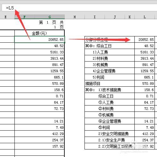Click the 2)安全文明措施费 label cell
Image resolution: width=157 pixels, height=157 pixels.
click(x=110, y=134)
